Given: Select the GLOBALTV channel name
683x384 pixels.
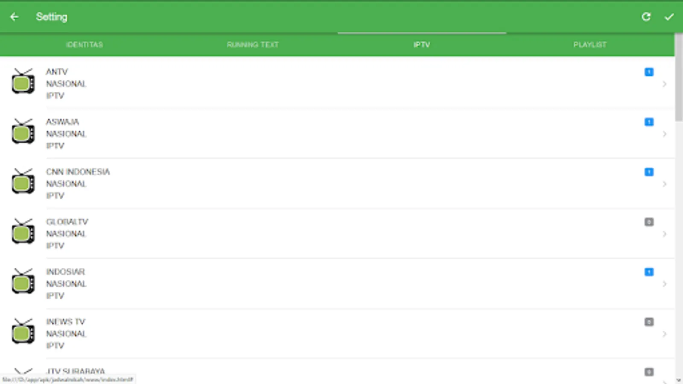Looking at the screenshot, I should point(67,221).
